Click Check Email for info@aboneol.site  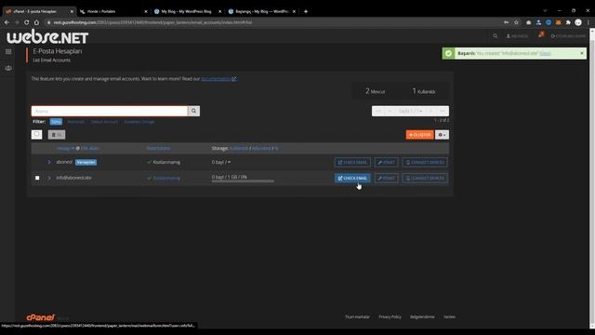point(352,178)
